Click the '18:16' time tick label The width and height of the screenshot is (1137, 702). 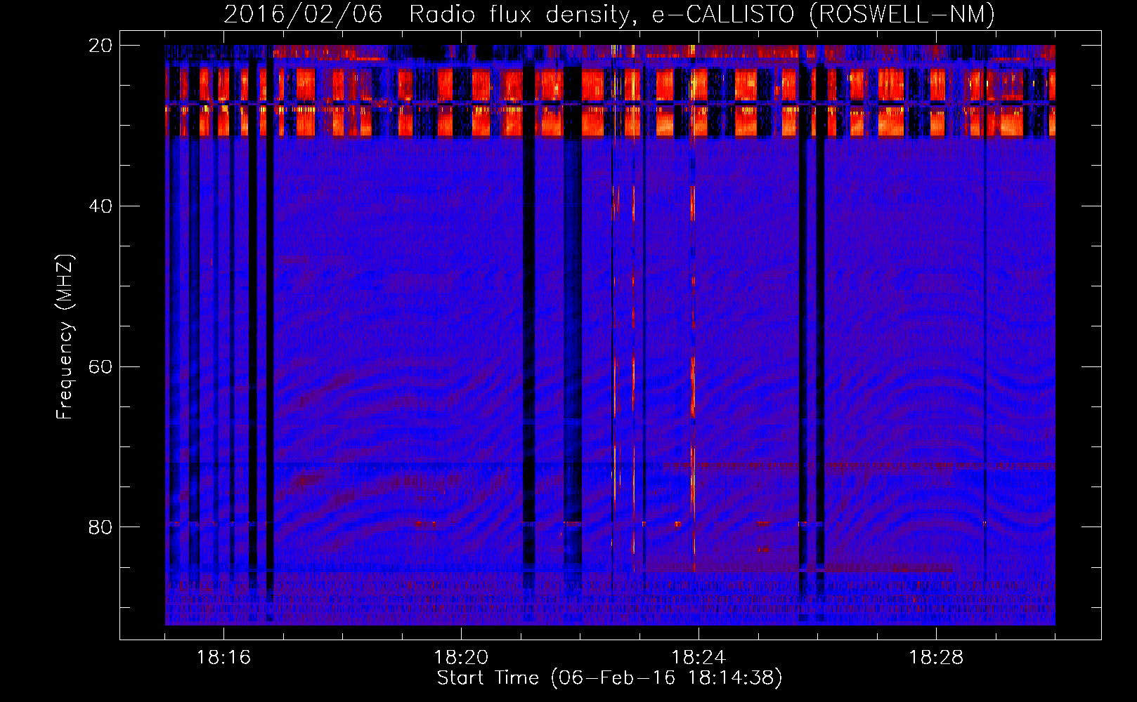(223, 658)
